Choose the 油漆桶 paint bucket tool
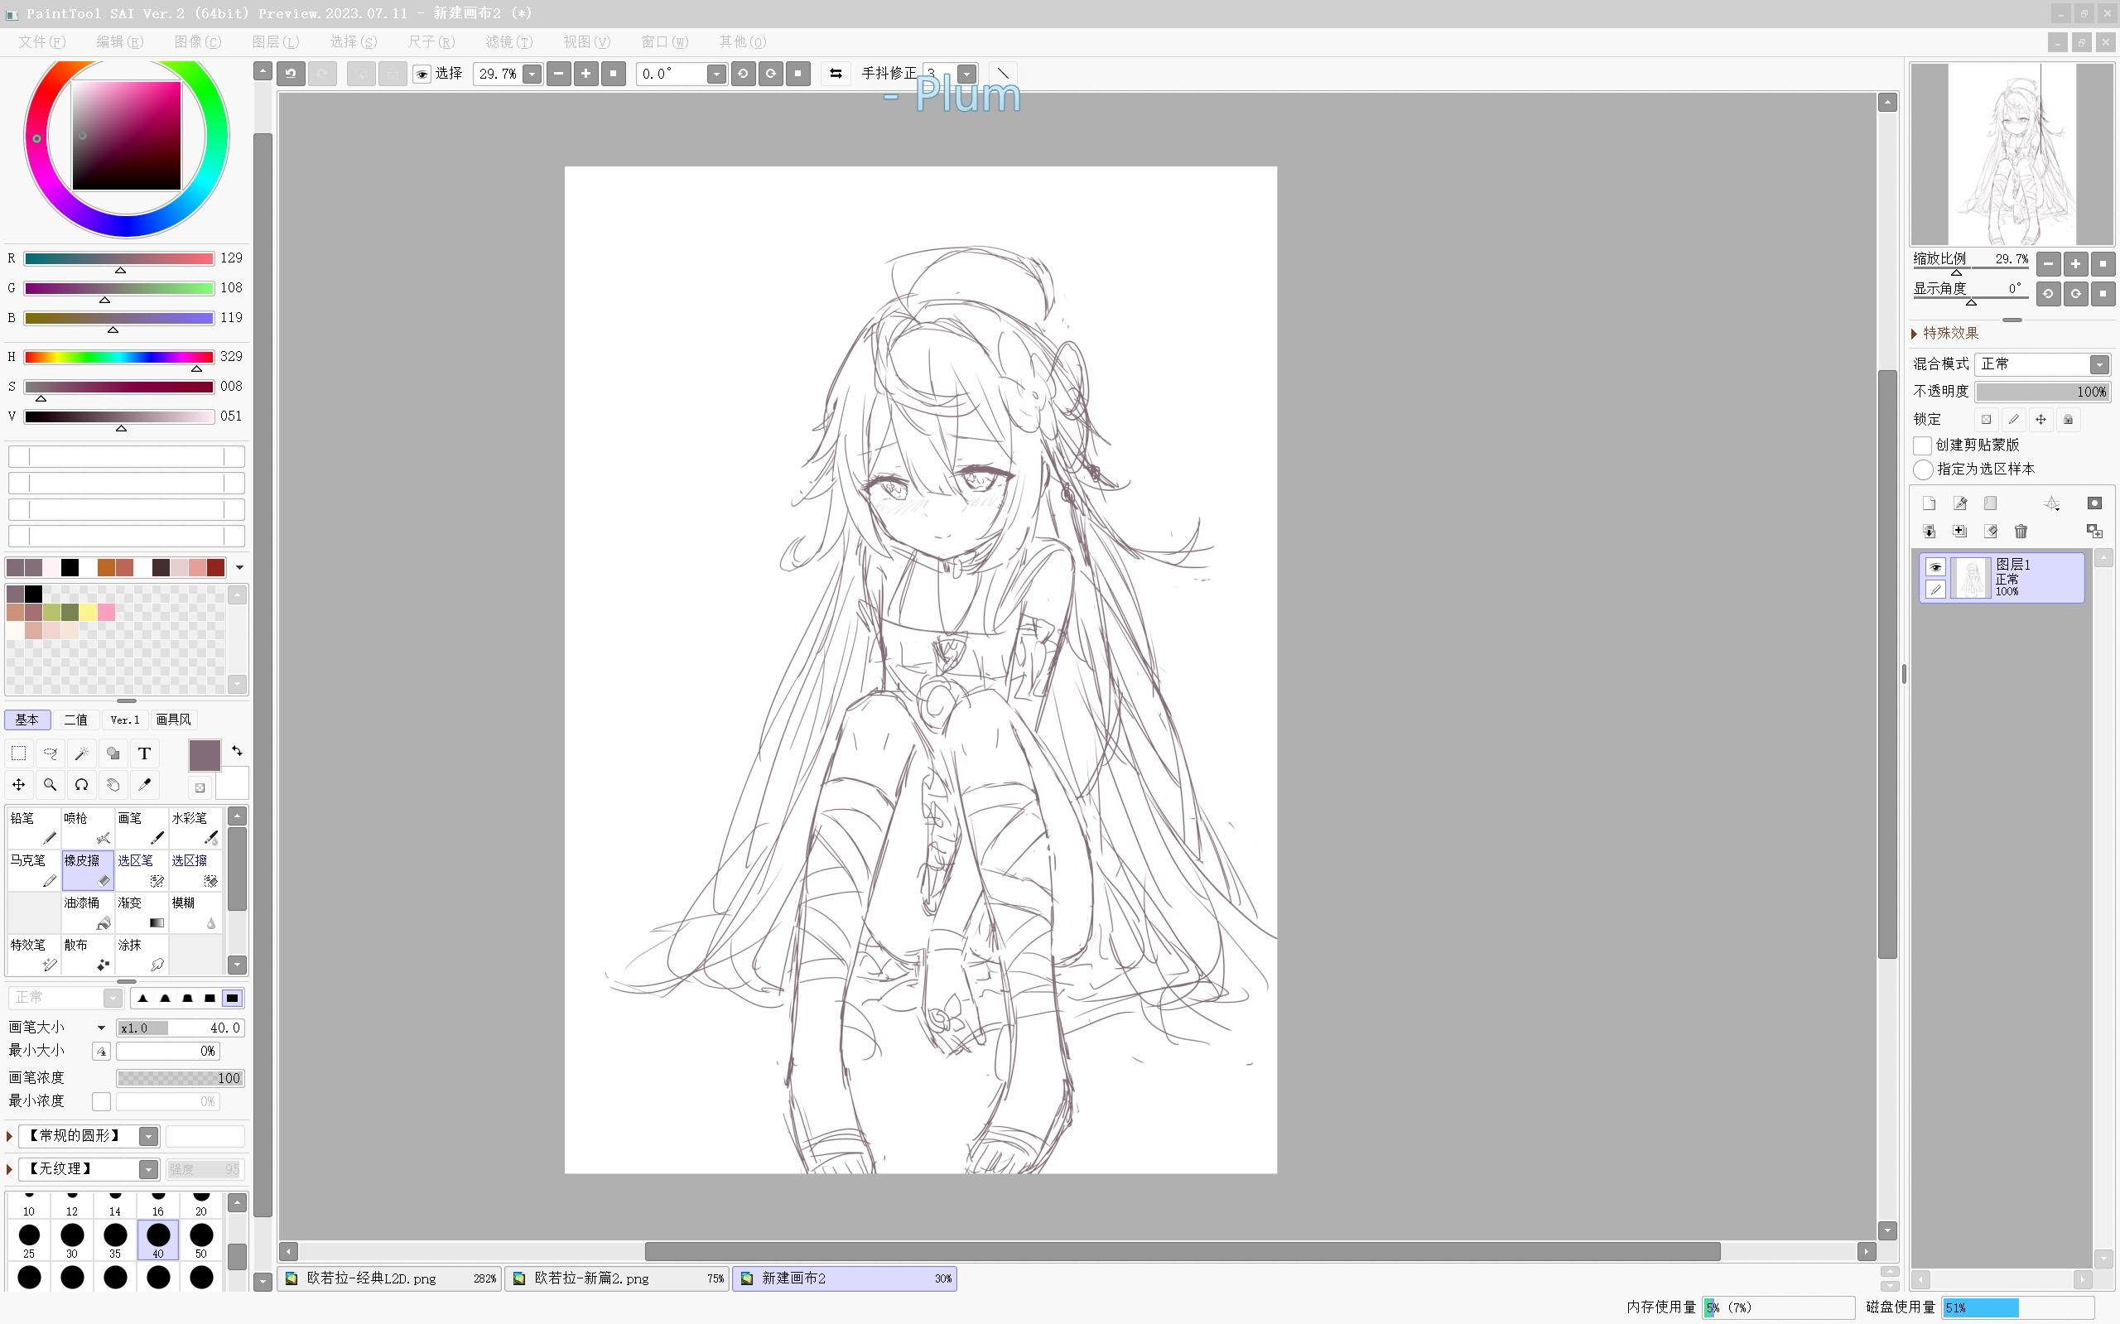Viewport: 2120px width, 1324px height. point(88,912)
